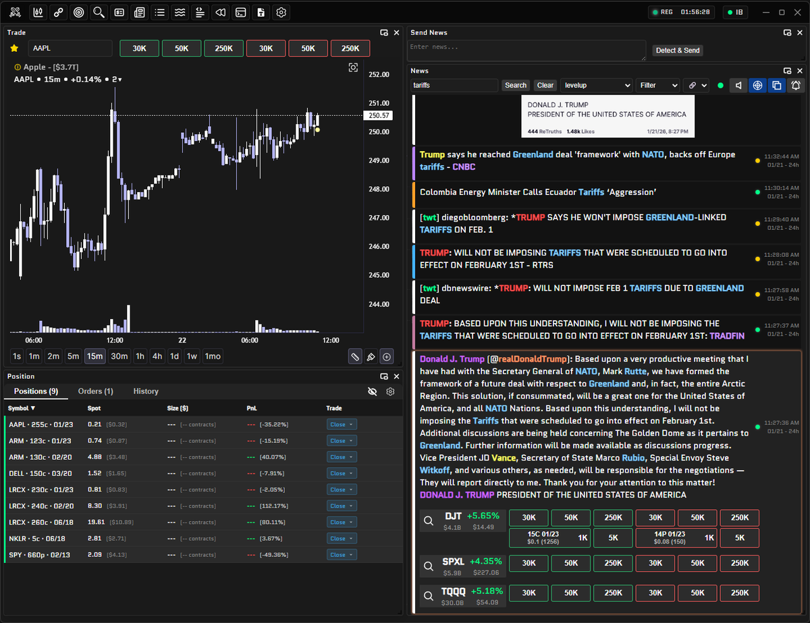Open the terminal window icon in the toolbar

pos(240,12)
